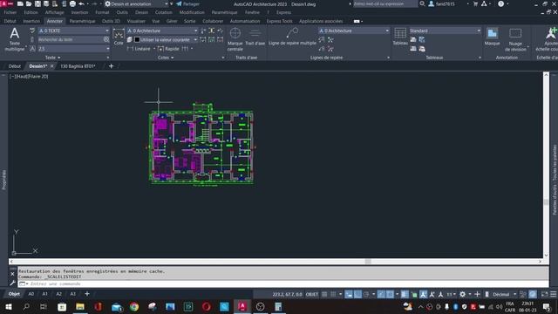Choose the Trait d'axe centerline tool

point(255,37)
